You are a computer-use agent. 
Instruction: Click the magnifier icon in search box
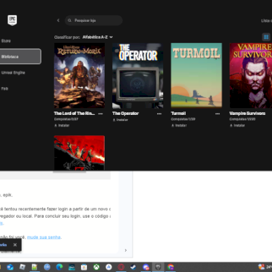(69, 20)
